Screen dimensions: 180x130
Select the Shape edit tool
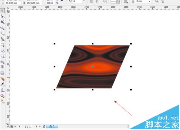click(2, 16)
